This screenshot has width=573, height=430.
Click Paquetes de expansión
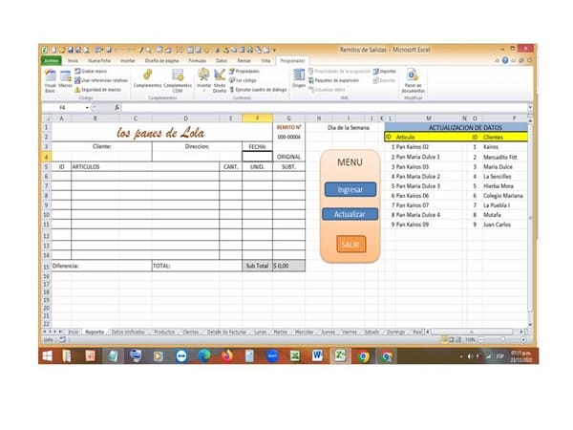(x=333, y=80)
